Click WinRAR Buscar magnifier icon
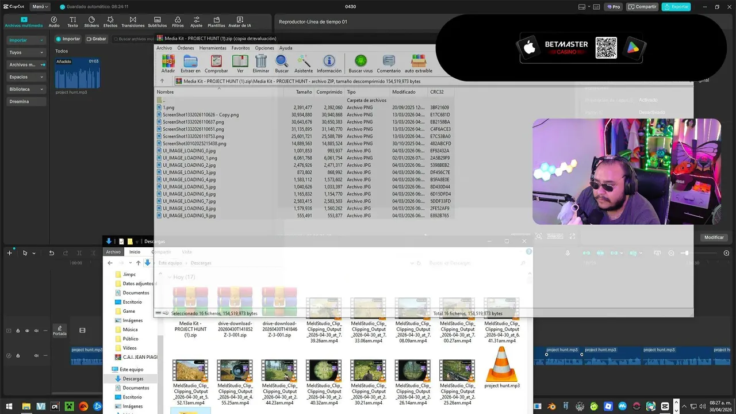Viewport: 736px width, 414px height. pyautogui.click(x=282, y=63)
